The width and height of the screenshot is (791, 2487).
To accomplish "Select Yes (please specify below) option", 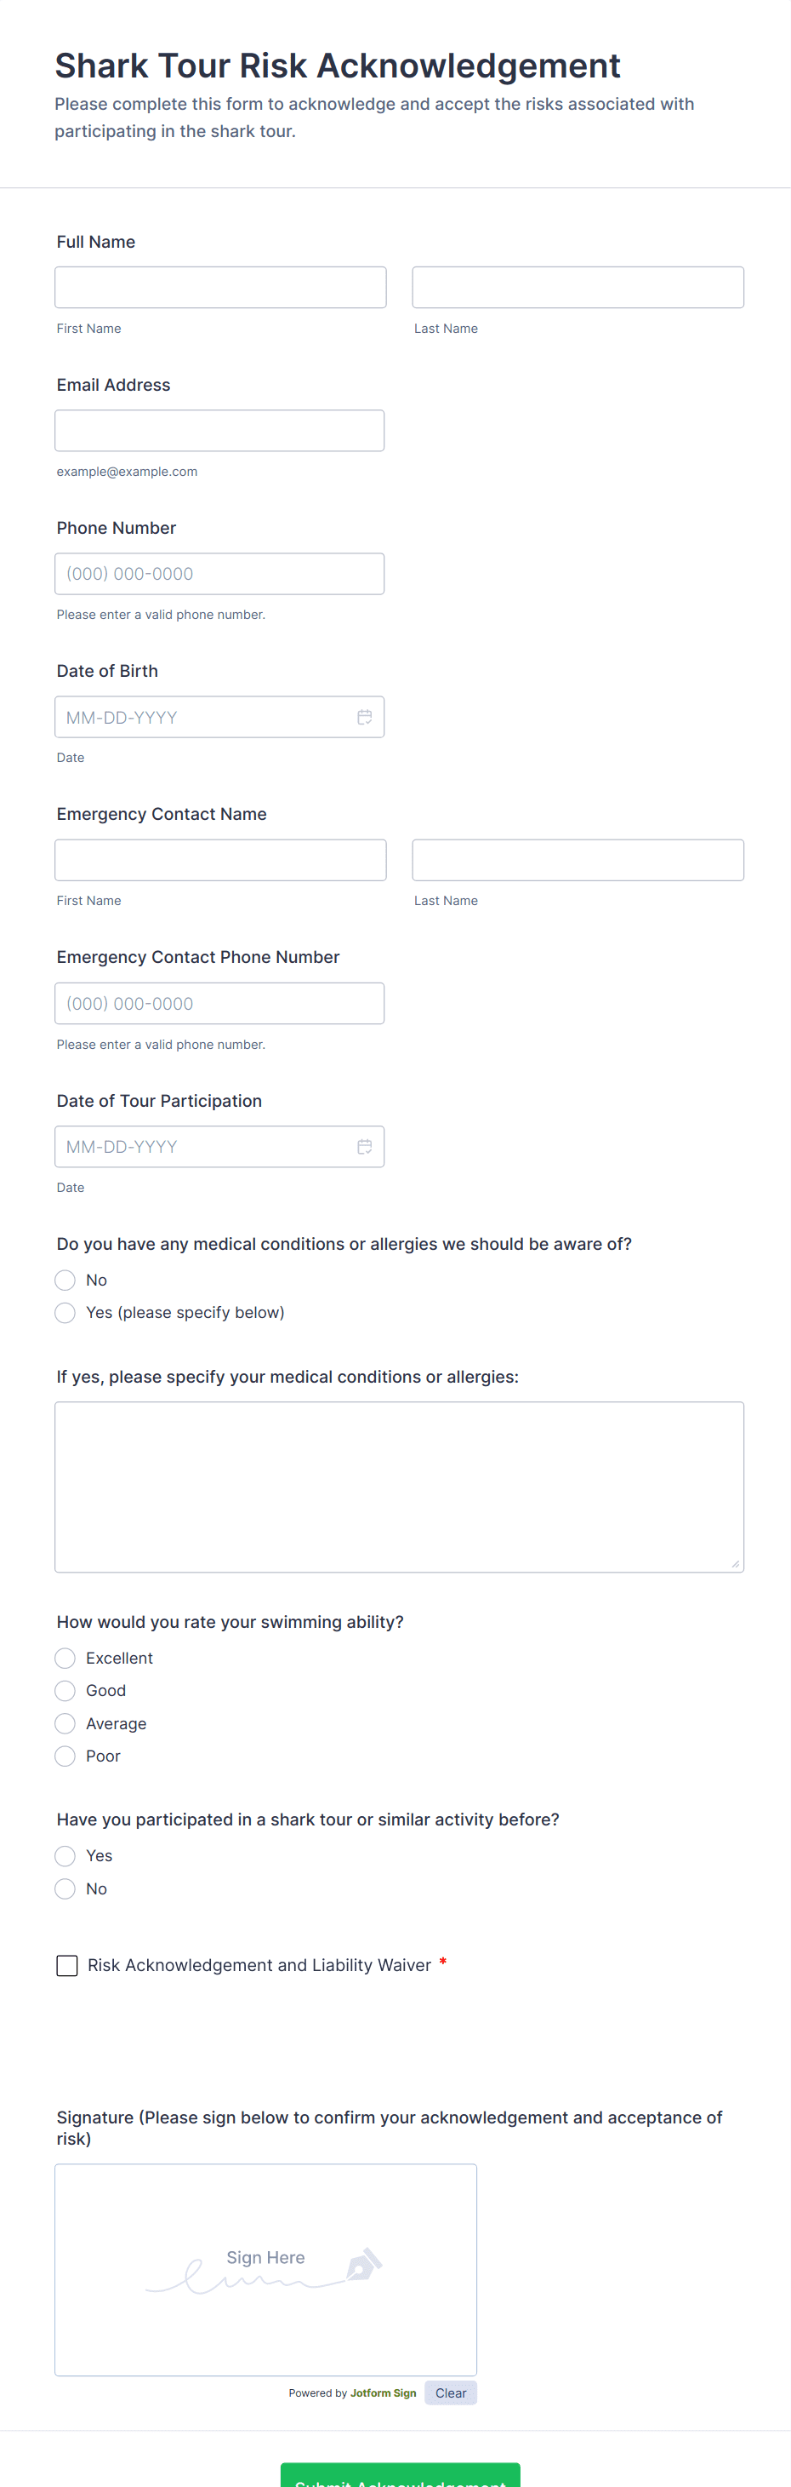I will tap(65, 1312).
